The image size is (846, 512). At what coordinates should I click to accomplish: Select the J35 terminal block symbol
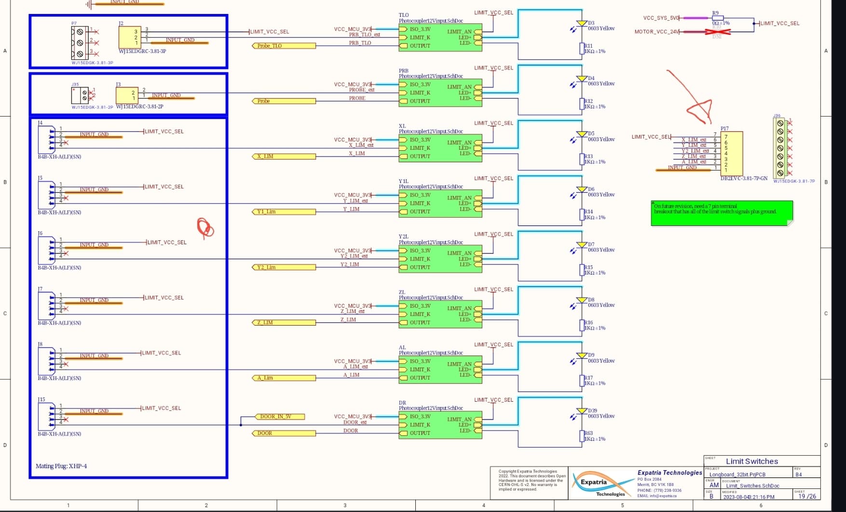(x=81, y=95)
